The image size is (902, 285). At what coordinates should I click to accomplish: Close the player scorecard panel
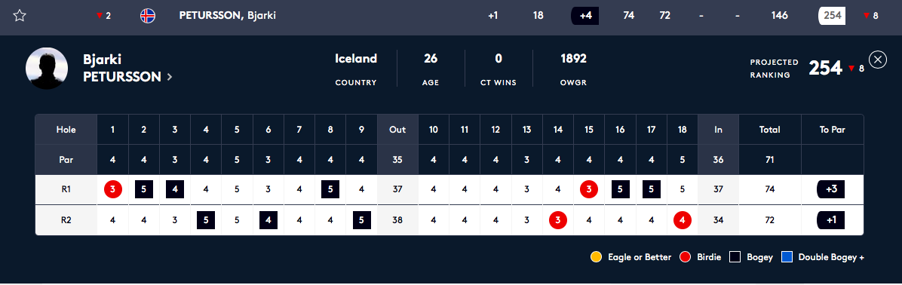point(877,60)
